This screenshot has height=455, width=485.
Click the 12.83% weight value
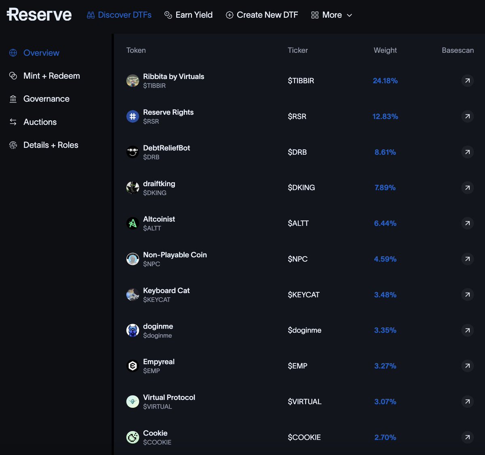pos(385,116)
